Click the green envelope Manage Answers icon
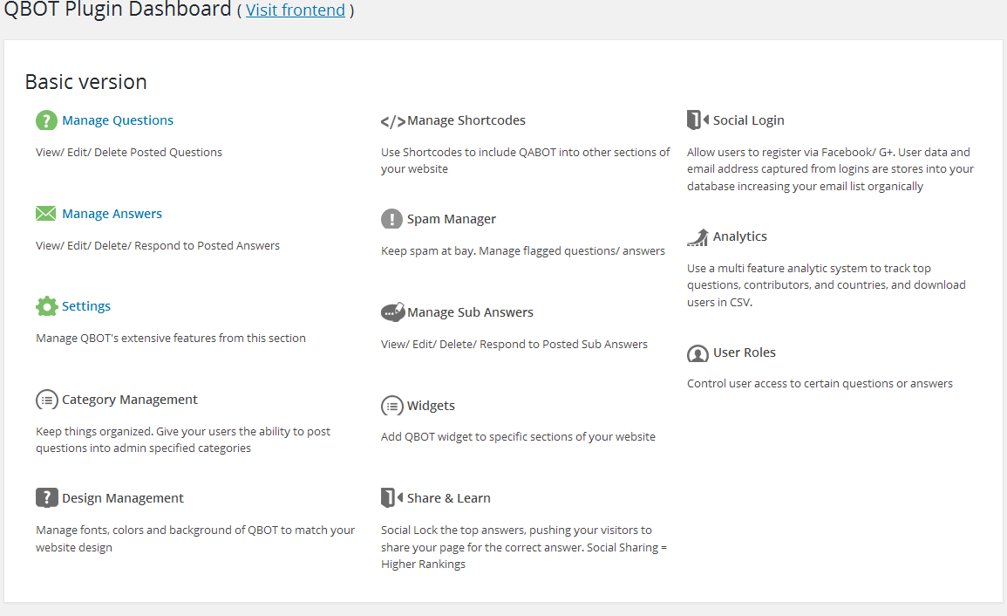This screenshot has width=1007, height=616. [46, 214]
